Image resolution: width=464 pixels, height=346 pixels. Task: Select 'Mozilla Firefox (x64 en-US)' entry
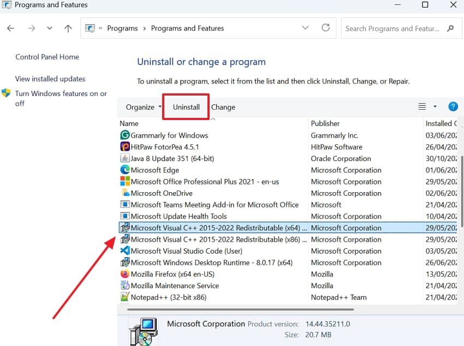(x=172, y=274)
